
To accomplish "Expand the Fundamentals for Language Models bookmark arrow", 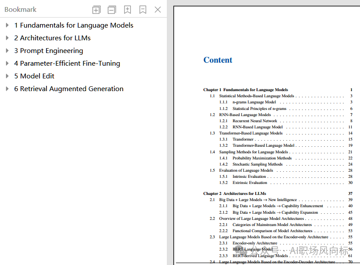I will [7, 25].
